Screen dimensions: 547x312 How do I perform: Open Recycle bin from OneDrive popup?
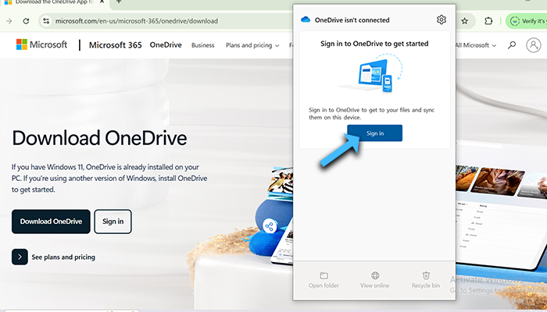click(x=426, y=280)
